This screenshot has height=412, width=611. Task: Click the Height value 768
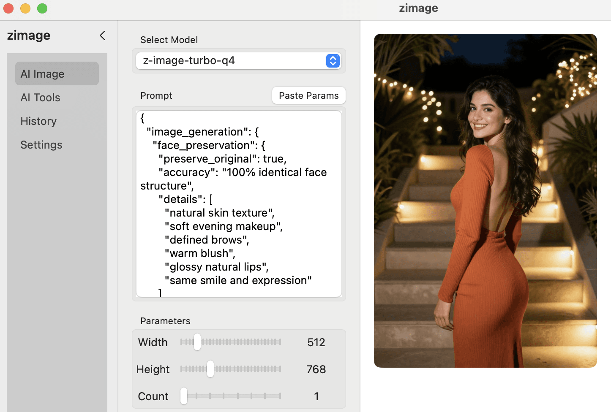(316, 369)
